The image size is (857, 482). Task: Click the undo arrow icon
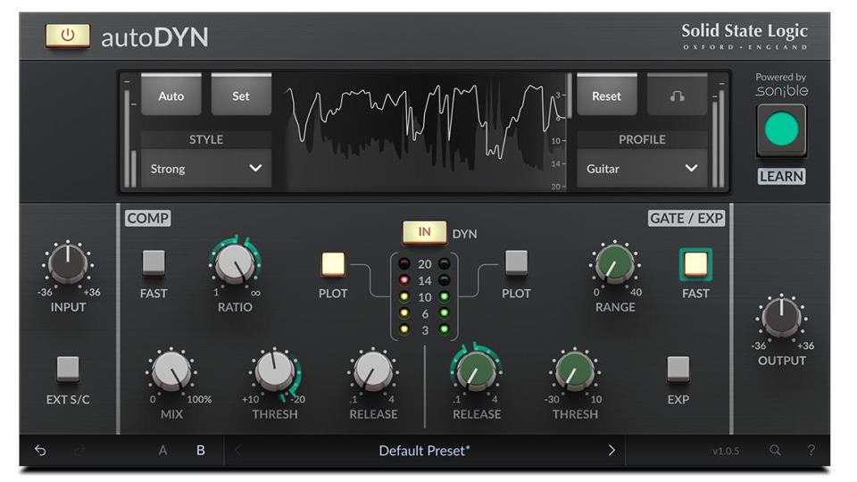point(40,450)
